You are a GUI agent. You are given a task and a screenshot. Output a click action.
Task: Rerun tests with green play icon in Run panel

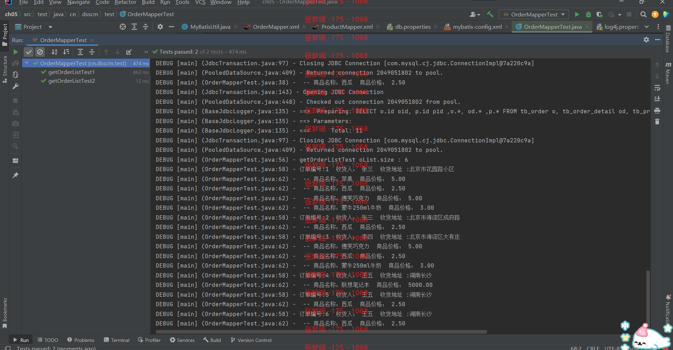15,52
